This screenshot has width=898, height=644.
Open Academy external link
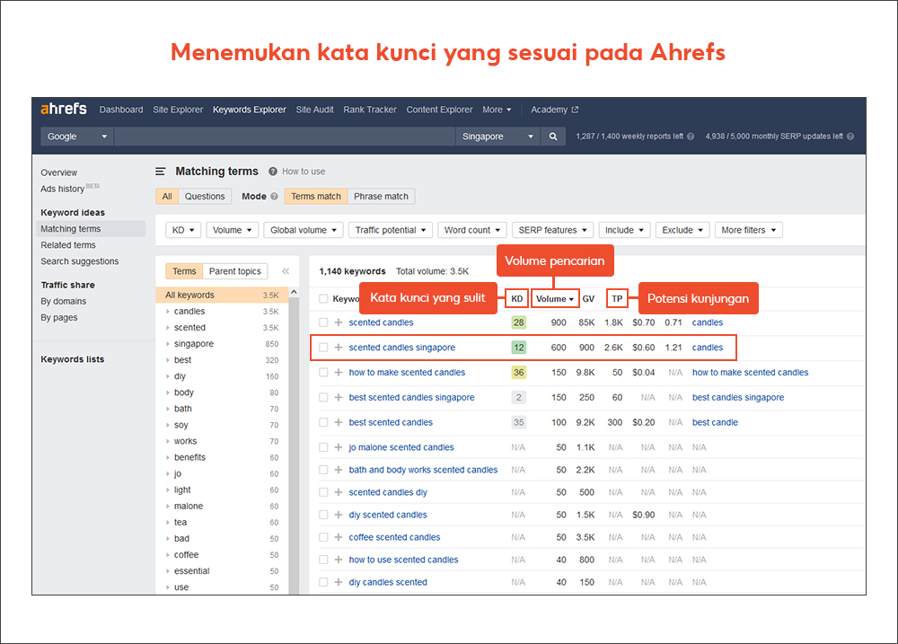point(554,110)
